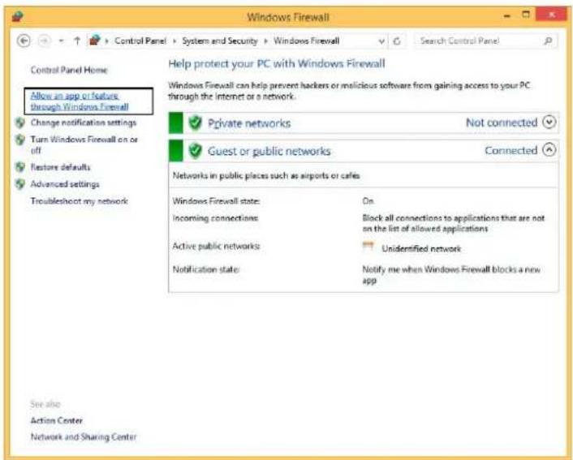Expand the Private networks section chevron
573x460 pixels.
tap(549, 122)
